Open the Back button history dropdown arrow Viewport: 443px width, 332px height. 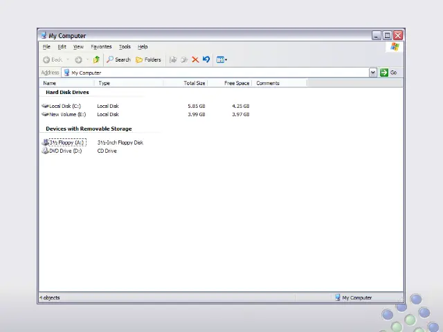click(68, 59)
